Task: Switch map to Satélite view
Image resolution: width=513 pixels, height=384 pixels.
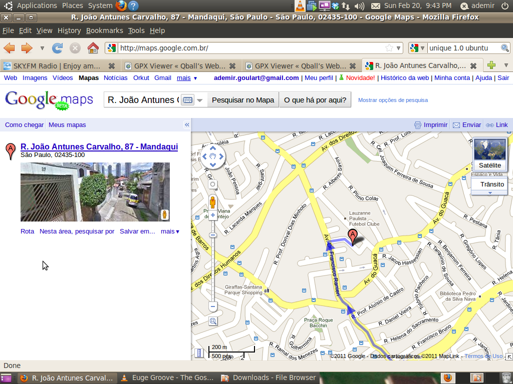Action: 489,154
